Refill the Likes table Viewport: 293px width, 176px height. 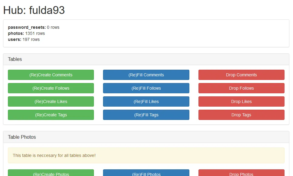[x=146, y=101]
